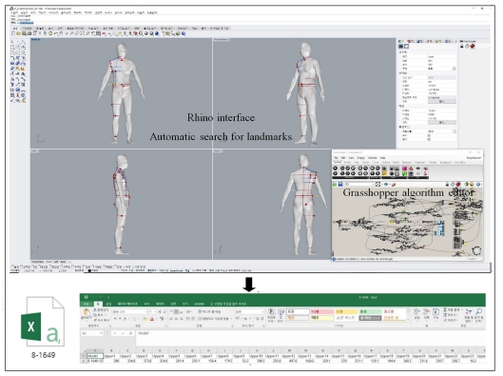Click the green preview icon on Grasshopper canvas toolbar
503x376 pixels.
pos(467,185)
